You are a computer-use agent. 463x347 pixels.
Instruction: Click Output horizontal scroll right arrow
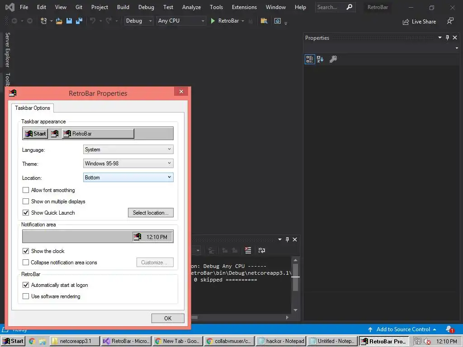click(x=287, y=318)
